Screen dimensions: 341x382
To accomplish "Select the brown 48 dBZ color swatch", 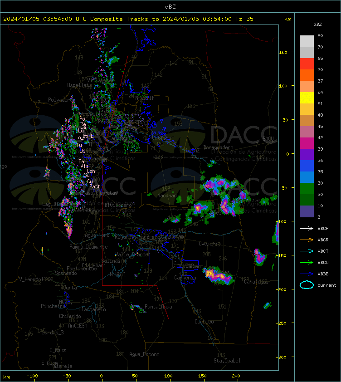I will click(x=307, y=121).
